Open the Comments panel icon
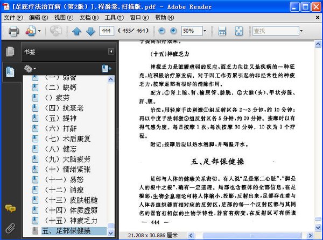This screenshot has width=323, height=240. click(x=10, y=208)
